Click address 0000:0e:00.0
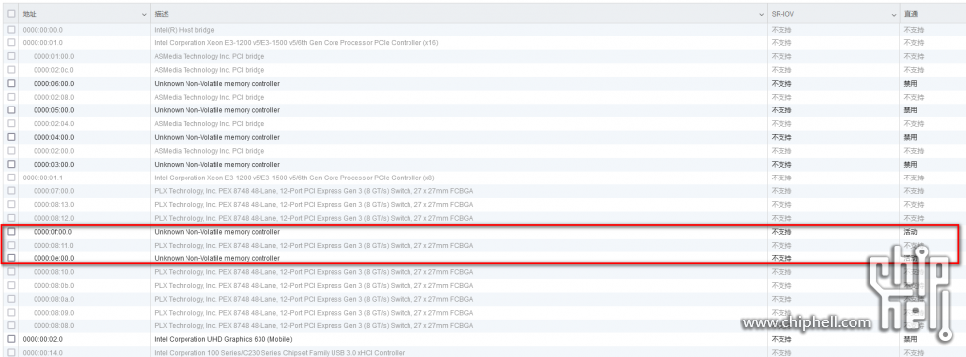 coord(53,258)
